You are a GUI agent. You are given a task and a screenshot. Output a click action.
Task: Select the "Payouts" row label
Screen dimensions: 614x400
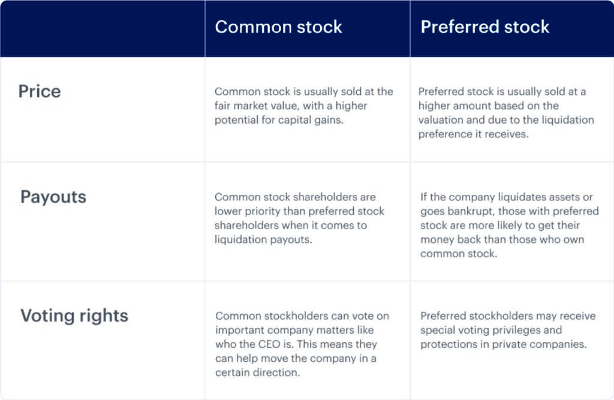[x=53, y=197]
